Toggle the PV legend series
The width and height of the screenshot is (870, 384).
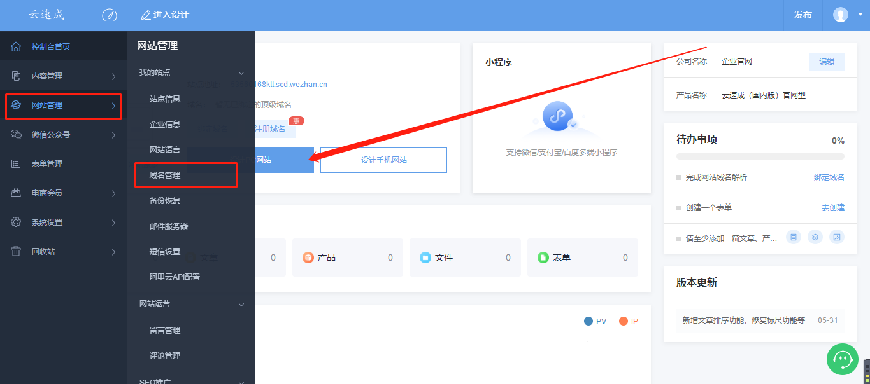click(595, 322)
